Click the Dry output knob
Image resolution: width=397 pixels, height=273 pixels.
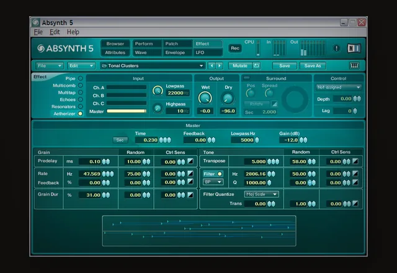[228, 98]
